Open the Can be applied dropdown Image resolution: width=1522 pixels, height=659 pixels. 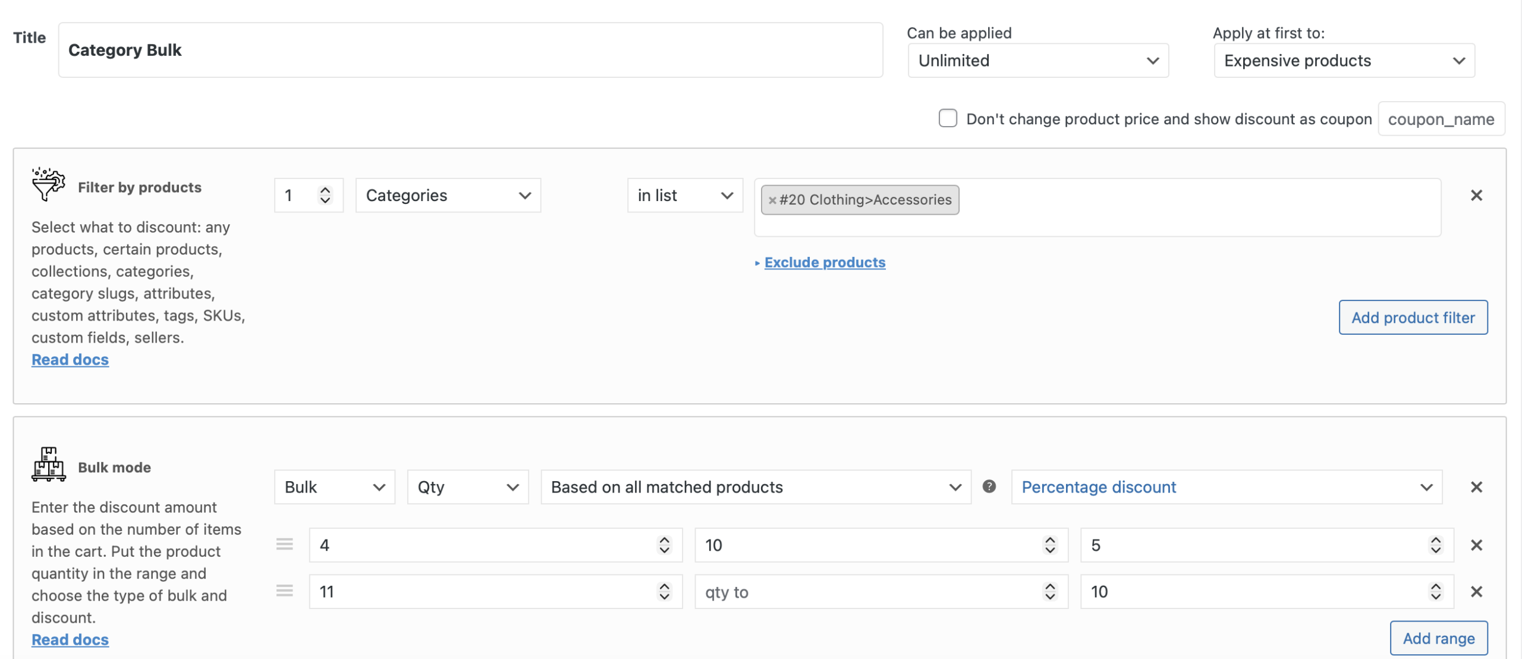coord(1037,61)
